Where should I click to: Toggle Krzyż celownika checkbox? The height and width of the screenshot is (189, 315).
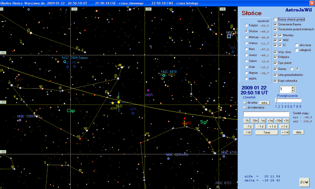(x=275, y=81)
